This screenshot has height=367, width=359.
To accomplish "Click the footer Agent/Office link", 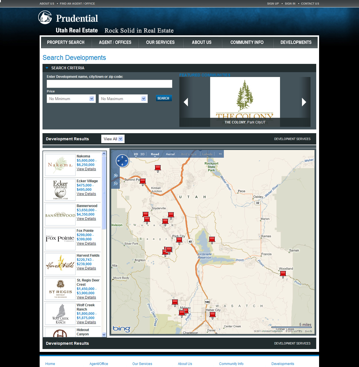I will 99,364.
